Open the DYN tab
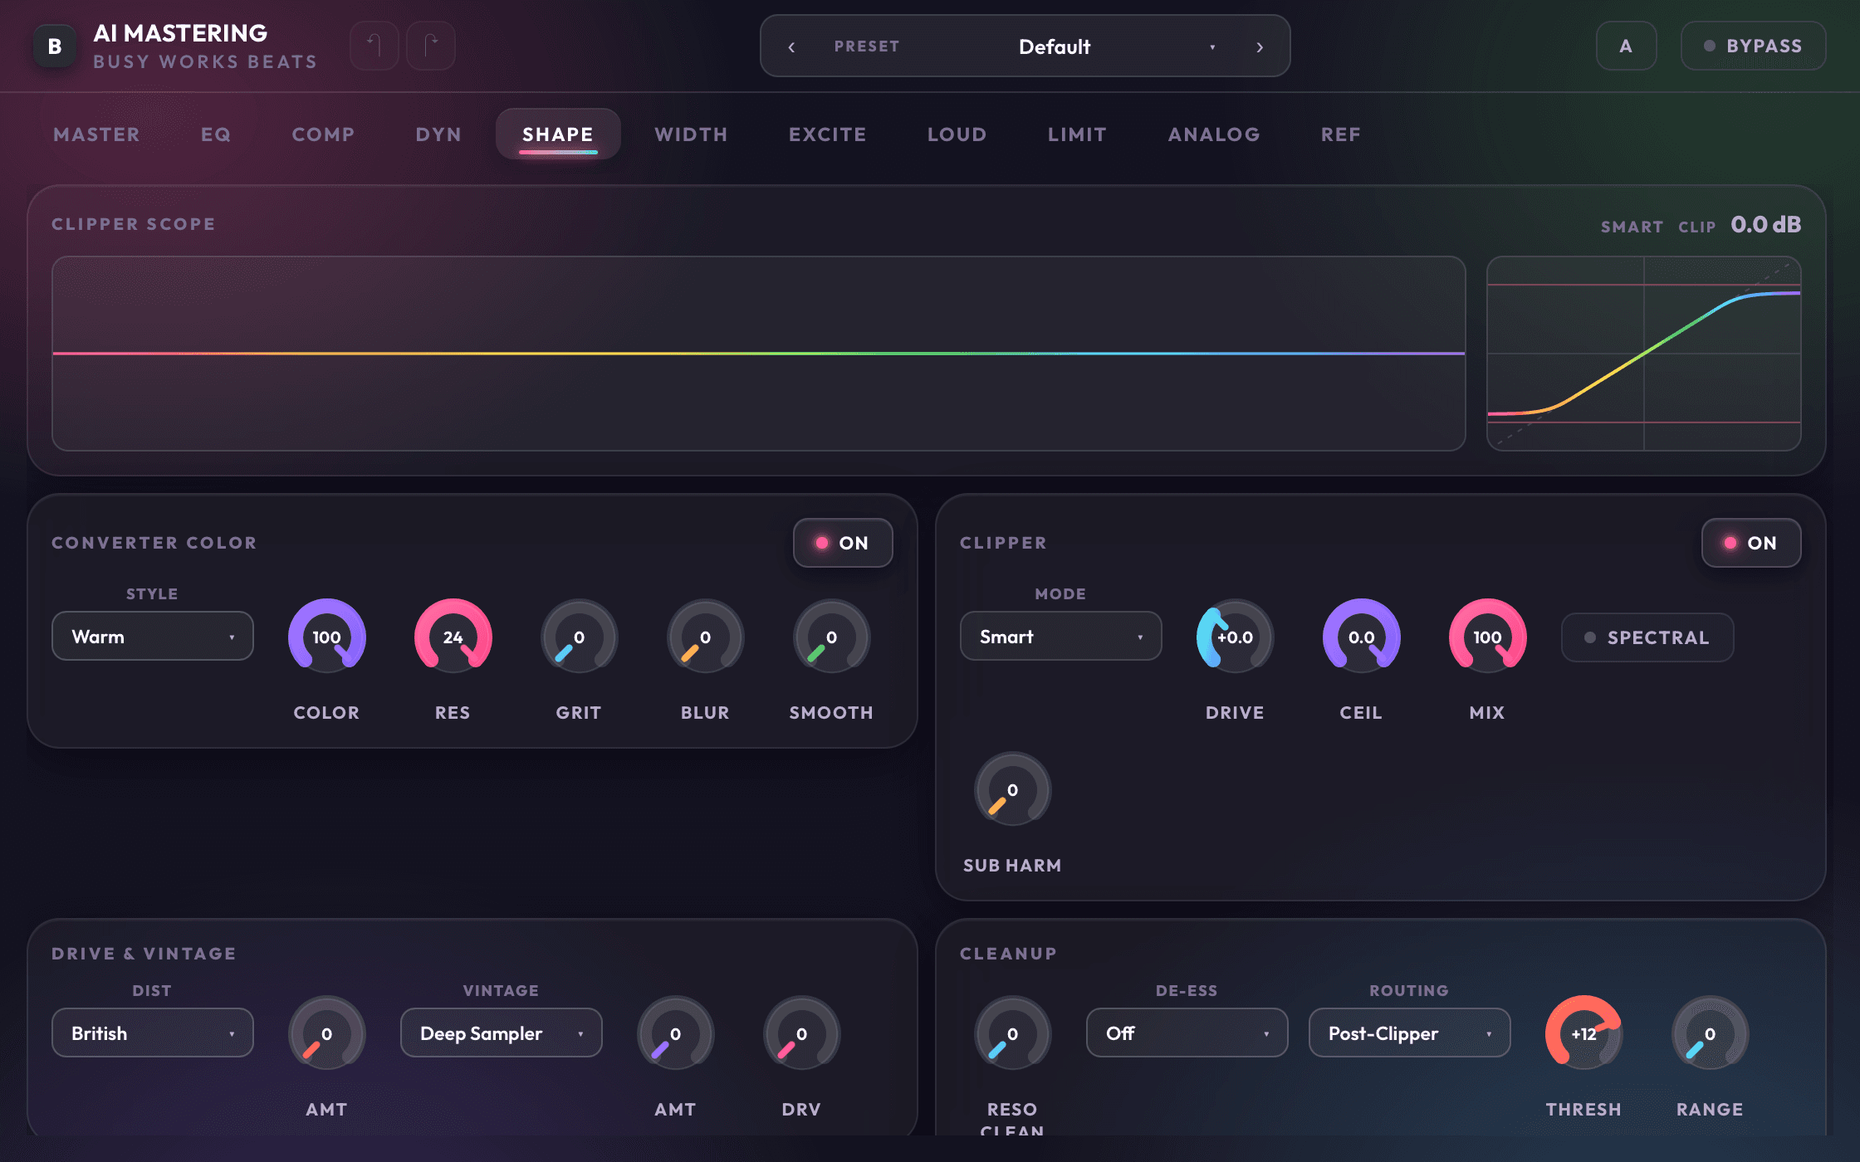This screenshot has width=1860, height=1162. coord(438,134)
